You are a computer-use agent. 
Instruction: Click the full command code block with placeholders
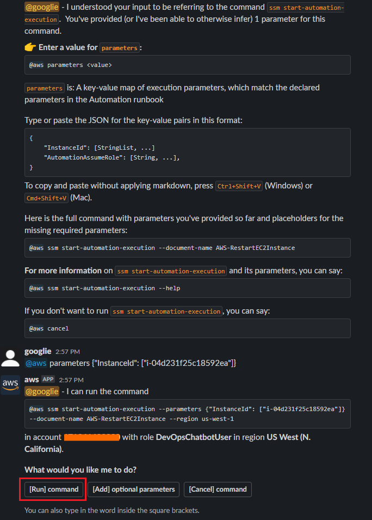(187, 247)
